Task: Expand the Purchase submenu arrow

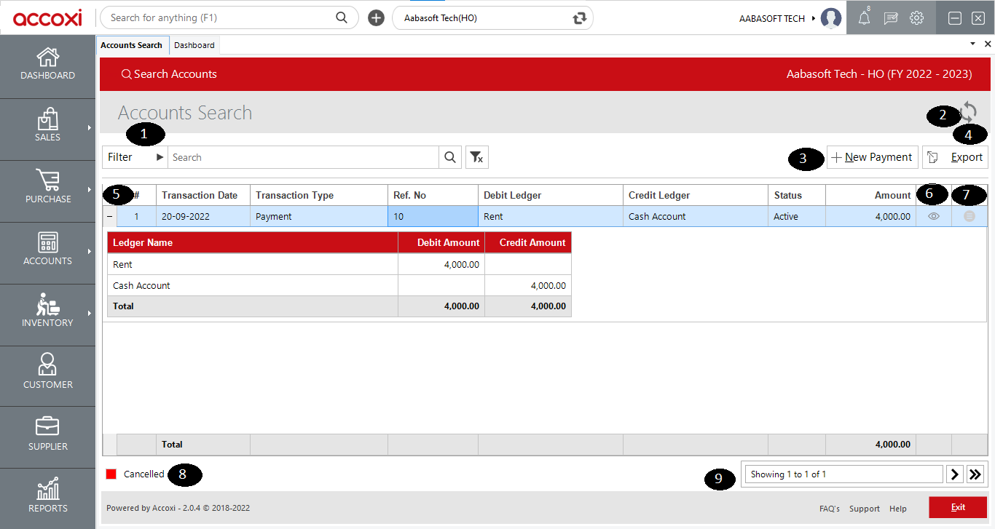Action: pyautogui.click(x=90, y=190)
